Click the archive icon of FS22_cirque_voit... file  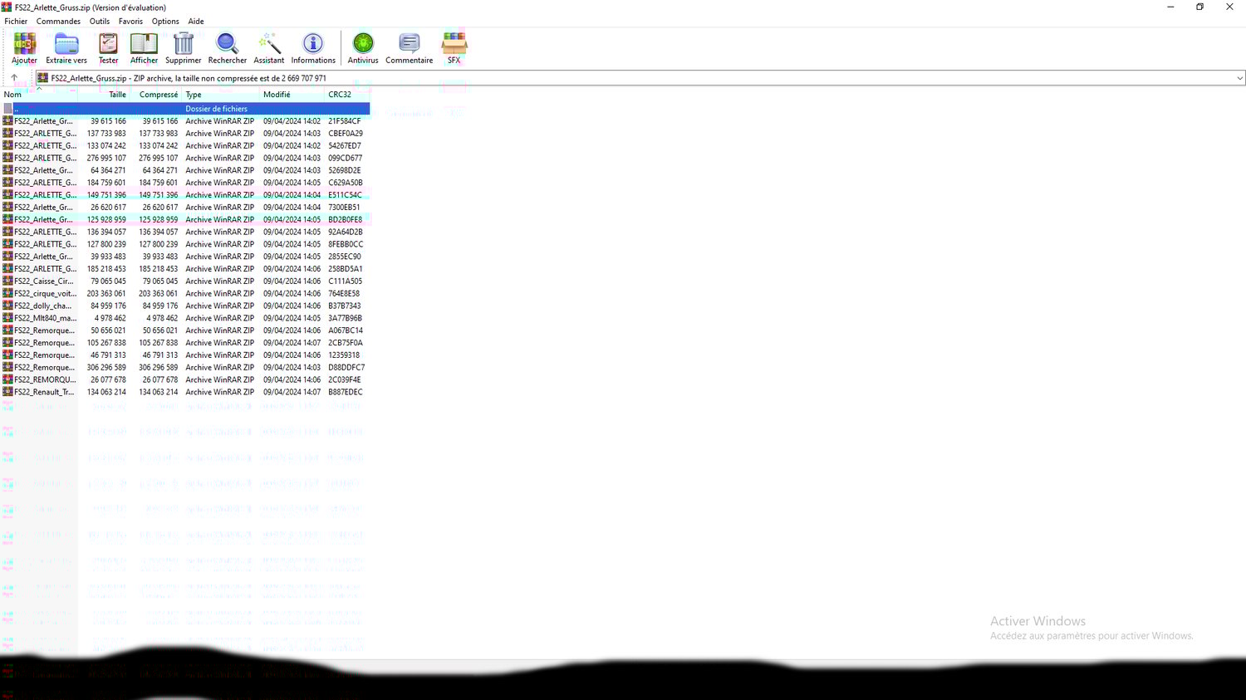tap(7, 293)
